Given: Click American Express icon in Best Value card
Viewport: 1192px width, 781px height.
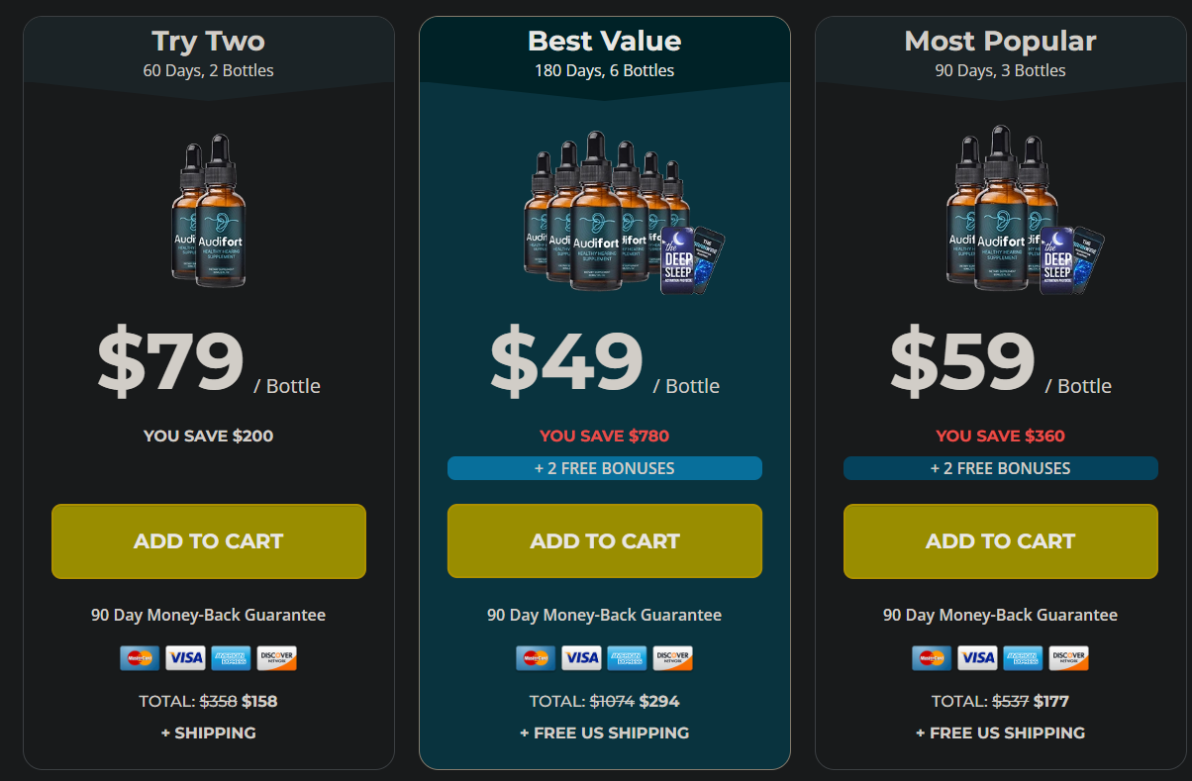Looking at the screenshot, I should 627,658.
